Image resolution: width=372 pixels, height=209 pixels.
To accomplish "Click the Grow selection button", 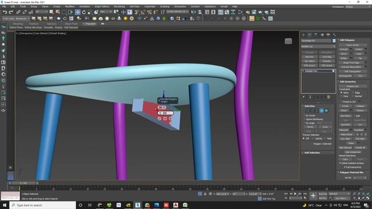I will point(325,127).
